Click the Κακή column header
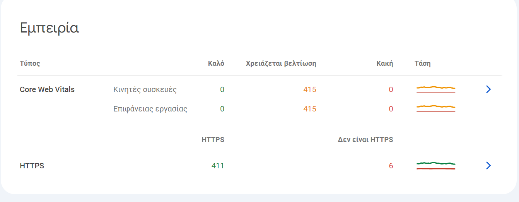This screenshot has height=202, width=519. pos(385,63)
